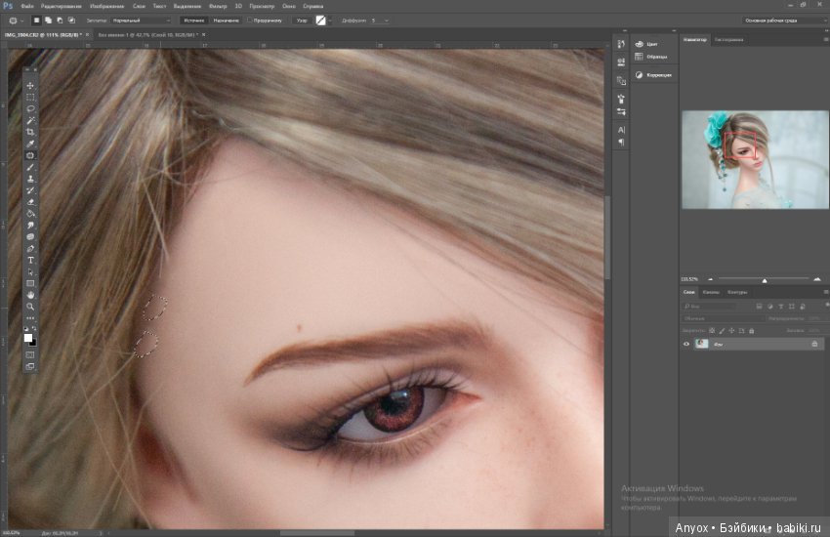Toggle the layer filter switch
830x537 pixels.
tap(826, 306)
